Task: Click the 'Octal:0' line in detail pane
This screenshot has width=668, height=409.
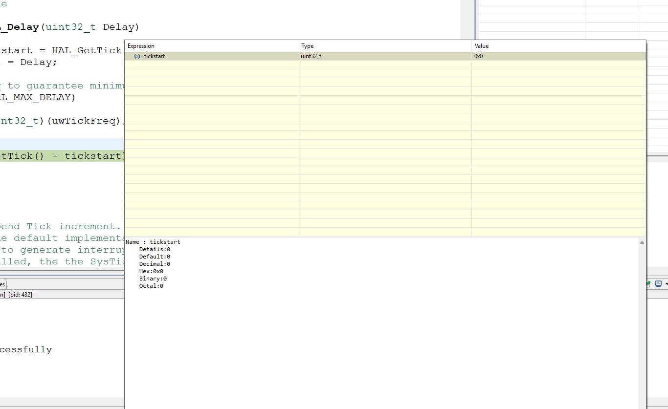Action: pyautogui.click(x=151, y=286)
